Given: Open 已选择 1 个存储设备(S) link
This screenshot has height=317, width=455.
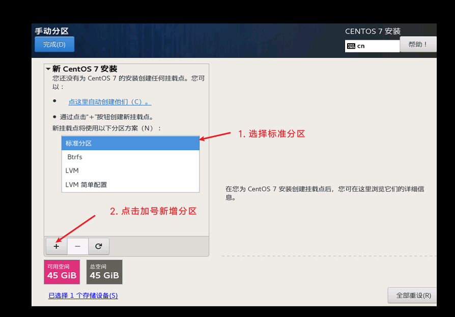Looking at the screenshot, I should 83,296.
